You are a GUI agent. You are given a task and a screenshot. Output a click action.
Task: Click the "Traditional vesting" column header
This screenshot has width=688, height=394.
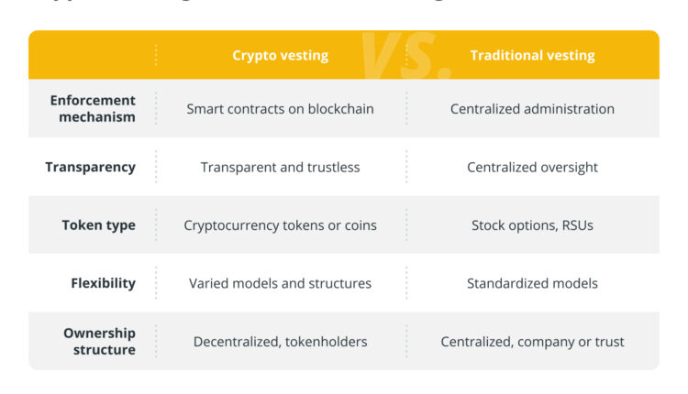[x=532, y=55]
